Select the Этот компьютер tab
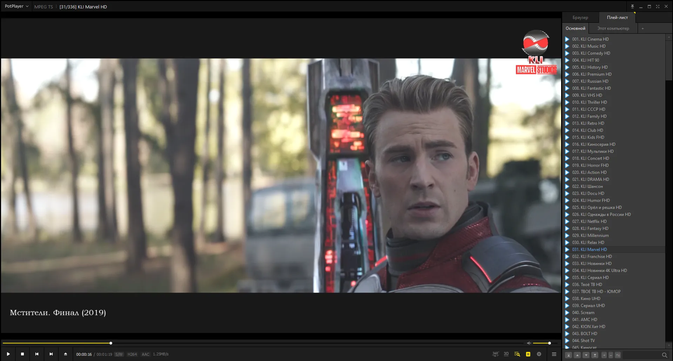The height and width of the screenshot is (361, 673). 613,28
